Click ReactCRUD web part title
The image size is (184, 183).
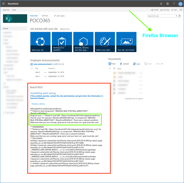pyautogui.click(x=37, y=87)
